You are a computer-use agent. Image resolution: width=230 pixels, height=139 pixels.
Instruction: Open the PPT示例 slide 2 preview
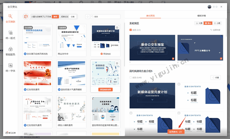(200, 48)
